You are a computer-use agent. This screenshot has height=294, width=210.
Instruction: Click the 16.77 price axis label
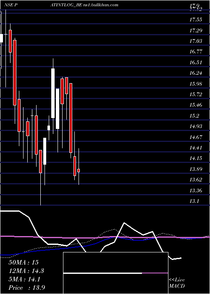pyautogui.click(x=196, y=52)
